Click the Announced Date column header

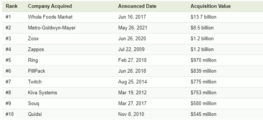pos(137,6)
